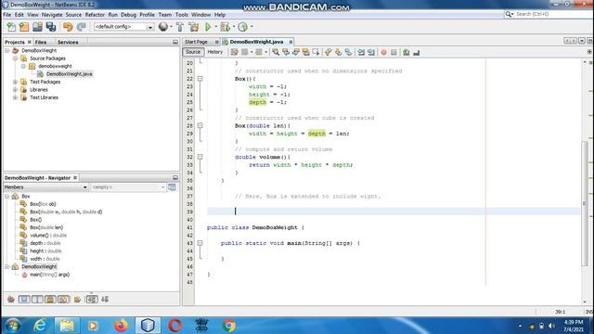
Task: Collapse the code fold at line 32
Action: click(x=200, y=157)
